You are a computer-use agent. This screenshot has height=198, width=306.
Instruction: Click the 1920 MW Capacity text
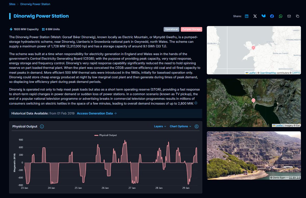pos(26,29)
